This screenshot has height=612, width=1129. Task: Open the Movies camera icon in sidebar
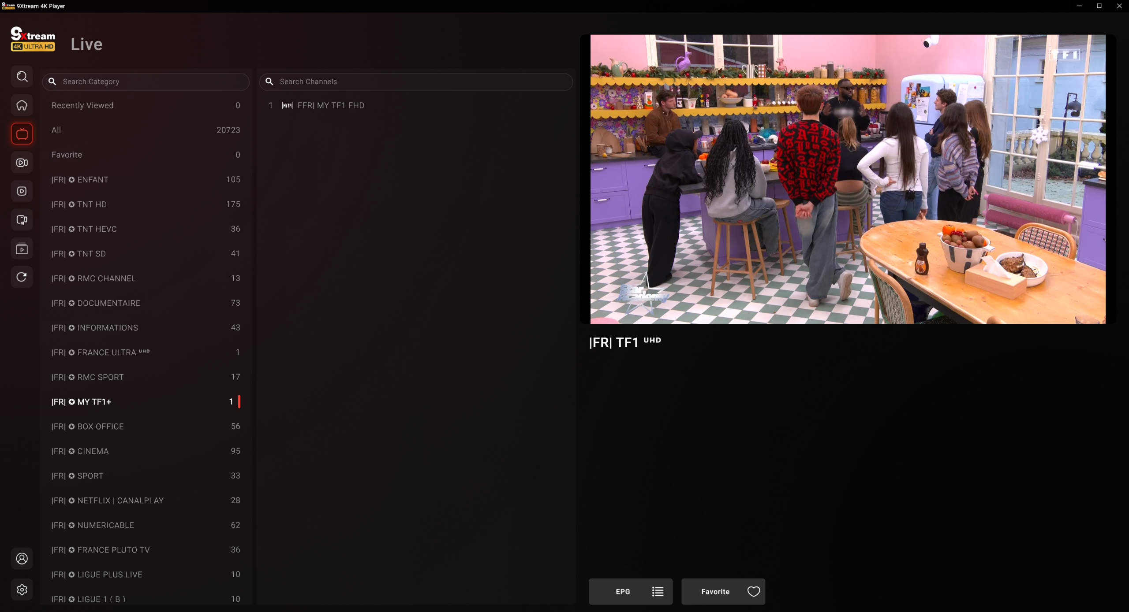[x=22, y=163]
